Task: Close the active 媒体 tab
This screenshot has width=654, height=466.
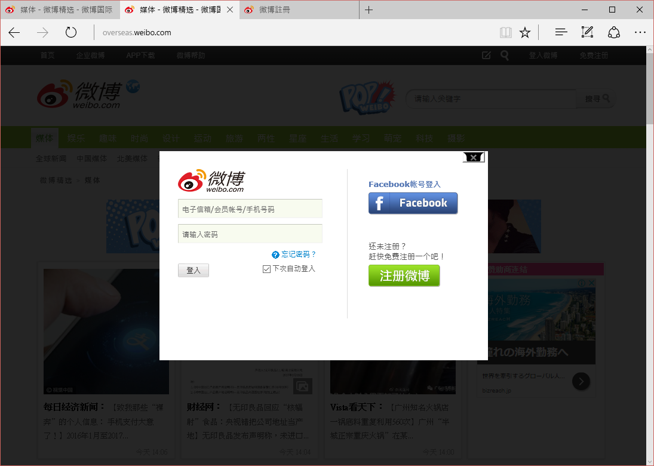Action: (x=230, y=10)
